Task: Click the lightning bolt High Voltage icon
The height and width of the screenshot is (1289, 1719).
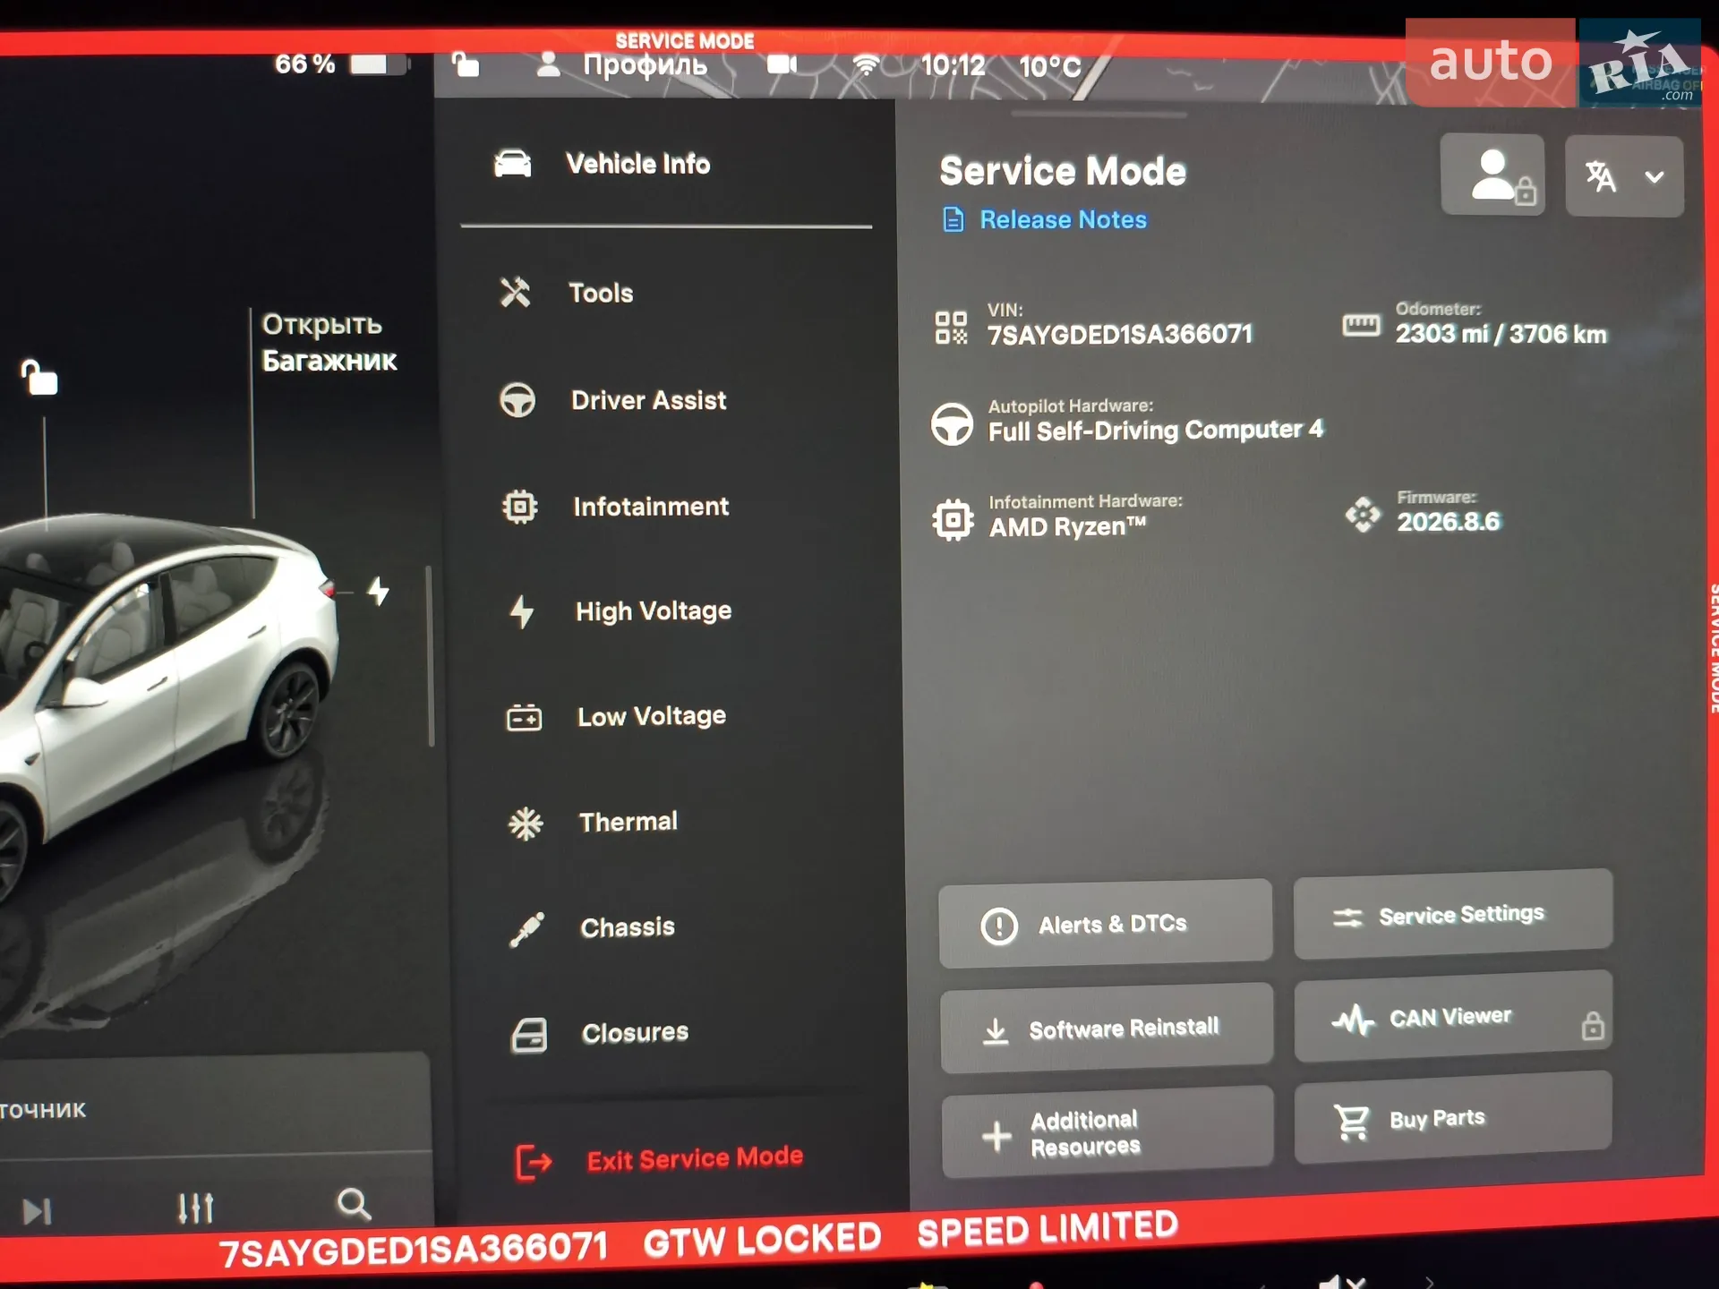Action: (521, 612)
